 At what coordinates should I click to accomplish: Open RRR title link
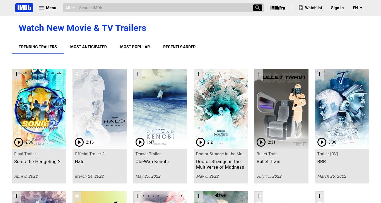(x=321, y=161)
